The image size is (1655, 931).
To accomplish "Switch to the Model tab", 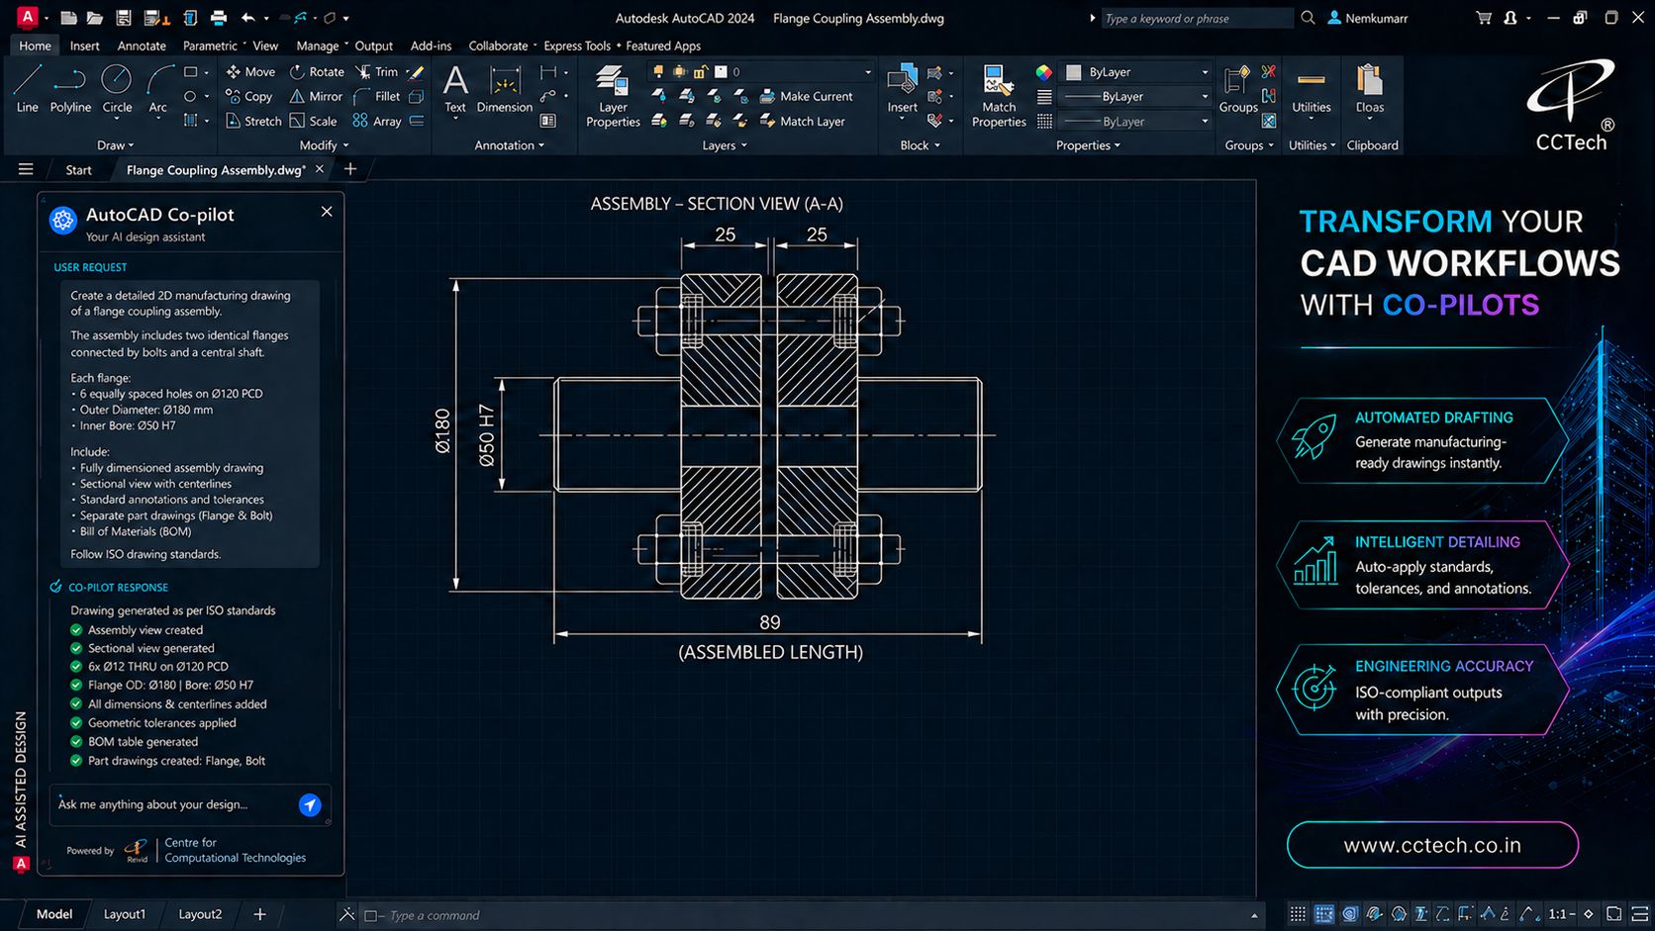I will click(54, 914).
